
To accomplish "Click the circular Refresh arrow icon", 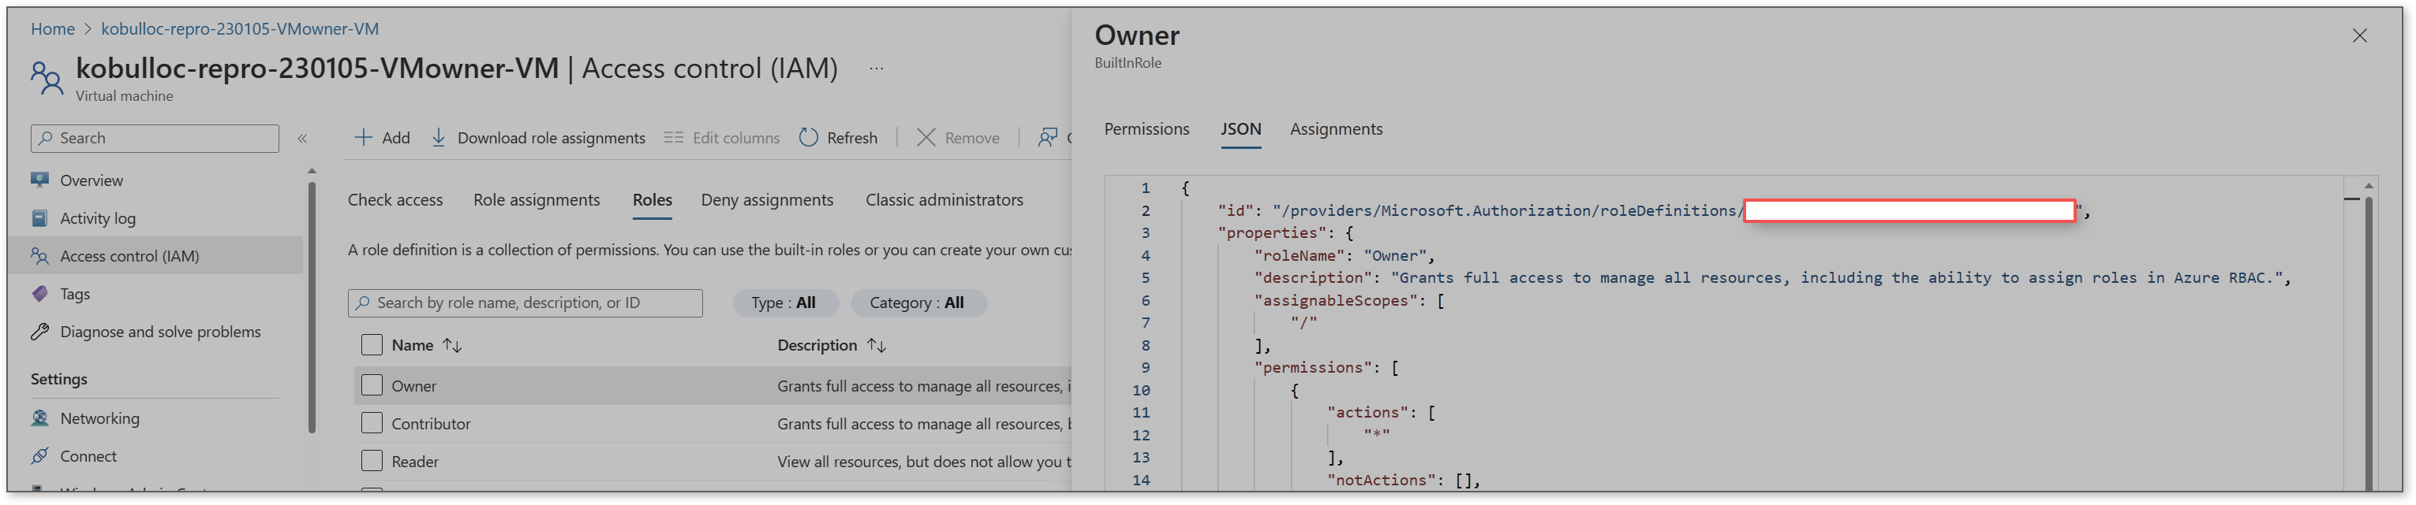I will coord(809,138).
